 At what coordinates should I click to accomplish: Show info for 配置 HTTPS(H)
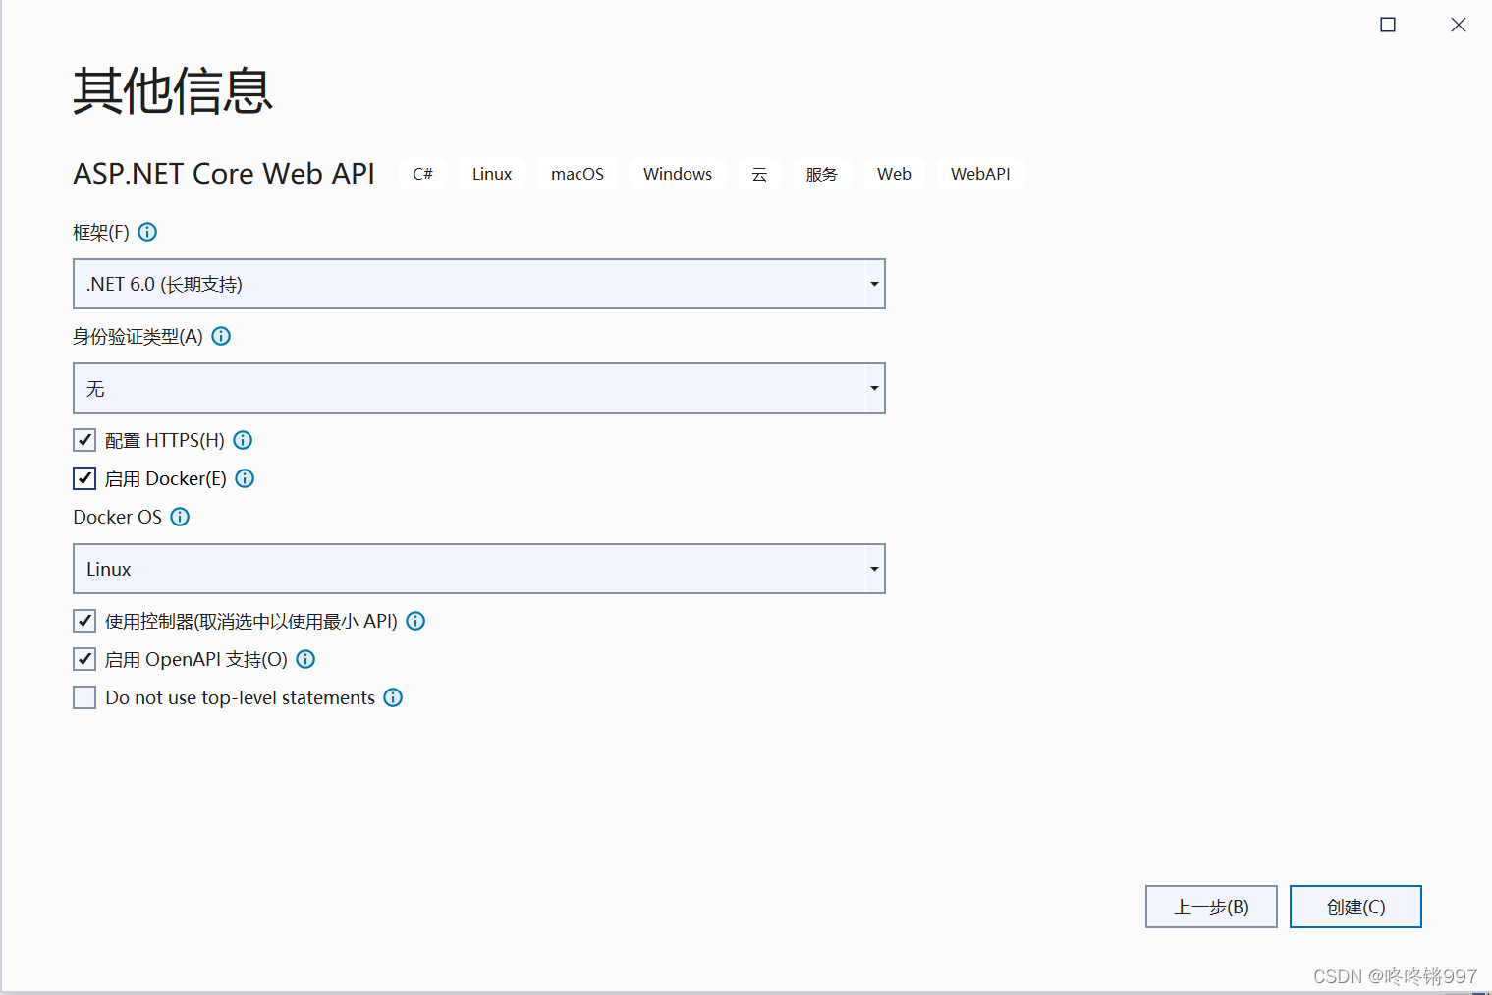(x=243, y=440)
